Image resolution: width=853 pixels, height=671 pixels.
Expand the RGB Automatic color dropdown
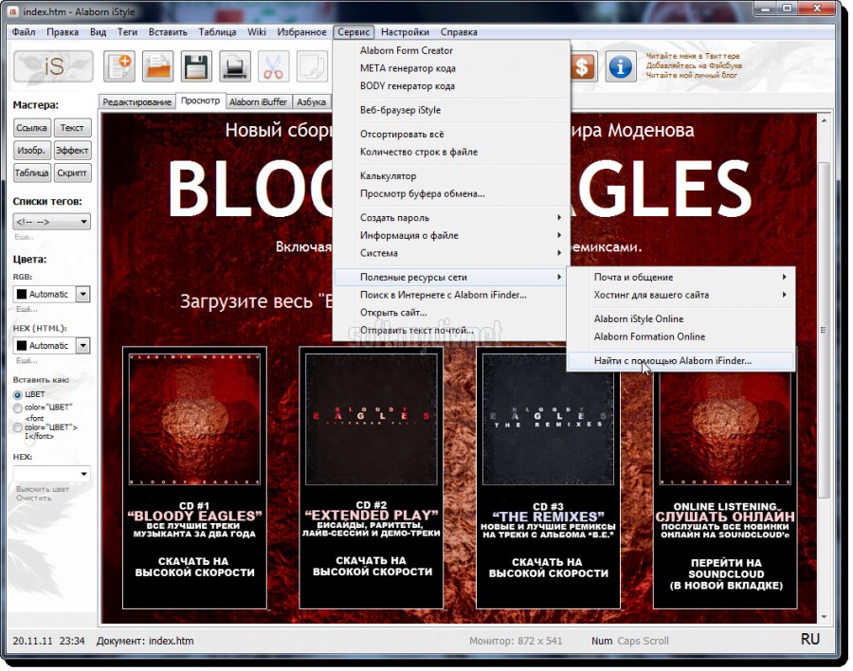82,294
